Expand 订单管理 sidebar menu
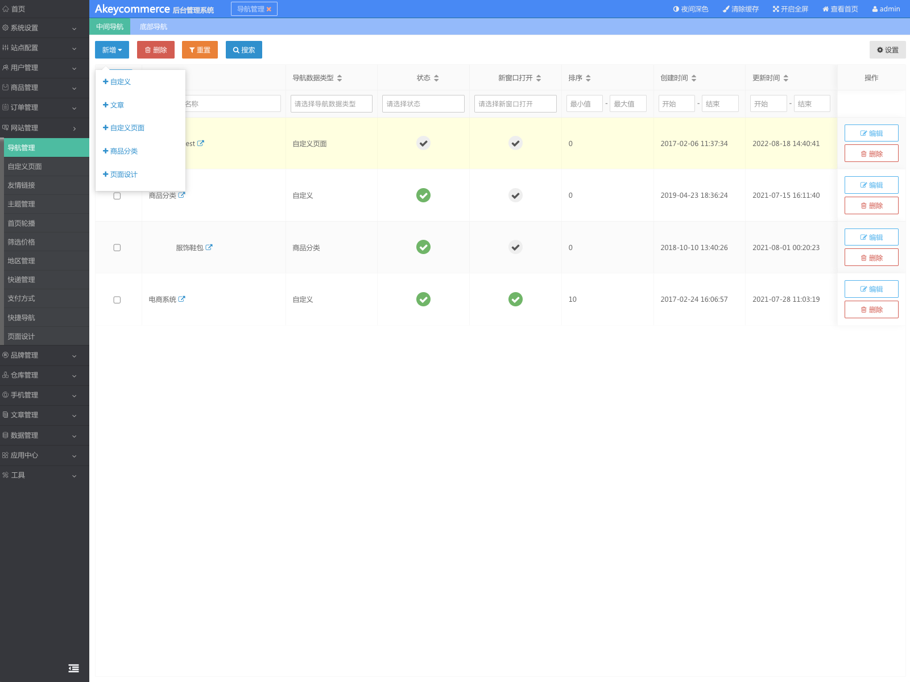This screenshot has height=682, width=910. 44,107
